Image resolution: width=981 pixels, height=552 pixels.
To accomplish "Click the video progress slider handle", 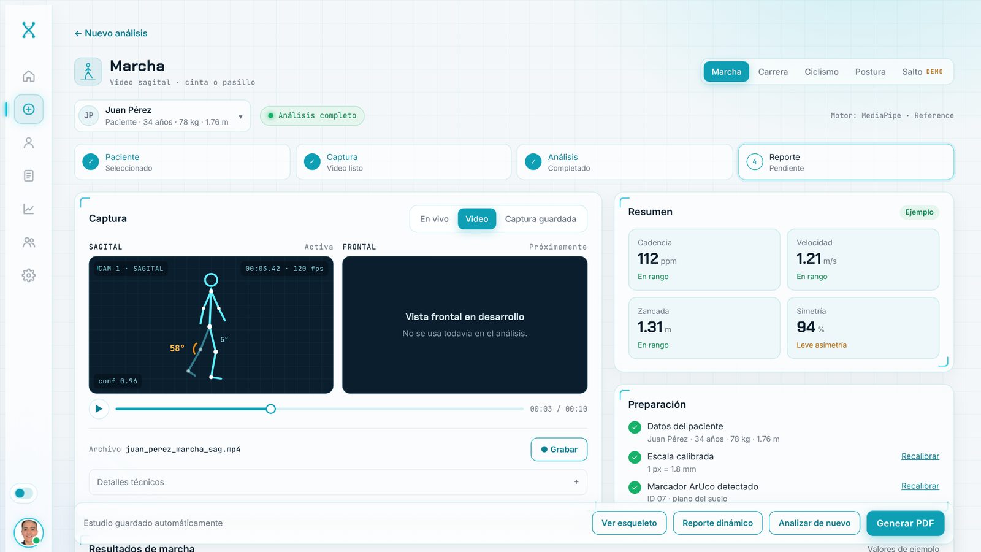I will pyautogui.click(x=271, y=408).
